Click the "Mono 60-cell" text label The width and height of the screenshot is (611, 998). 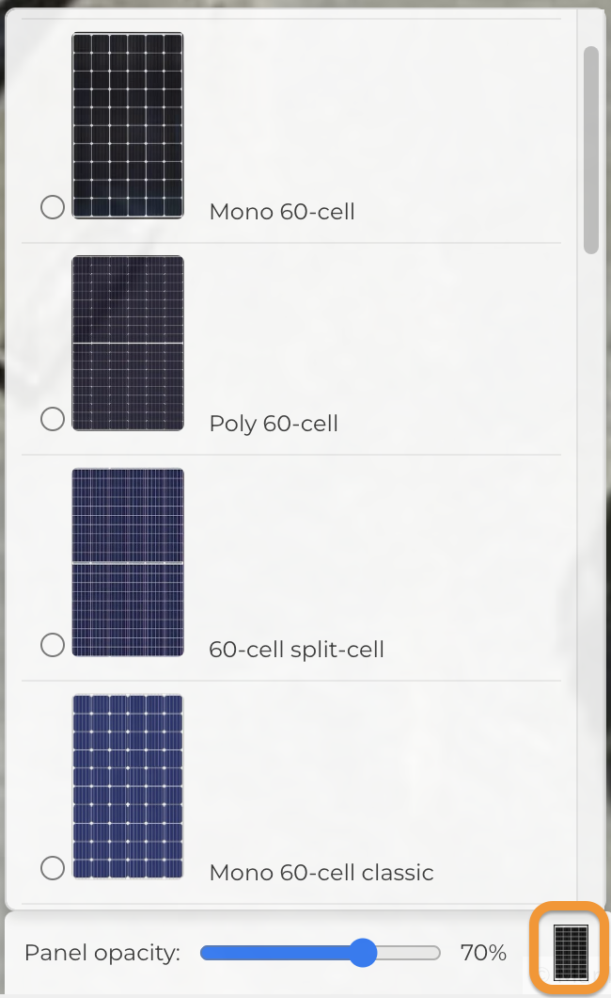coord(282,212)
